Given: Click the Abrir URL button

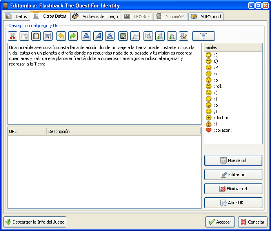Looking at the screenshot, I should point(233,203).
